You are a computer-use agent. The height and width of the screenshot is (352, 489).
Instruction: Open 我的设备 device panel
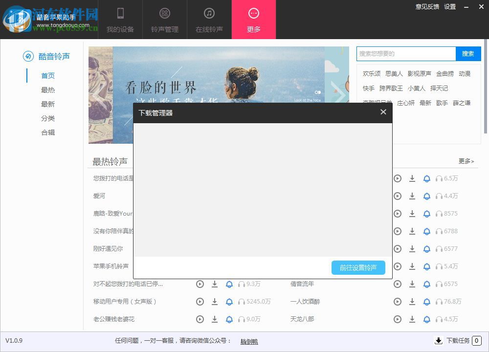pyautogui.click(x=120, y=20)
